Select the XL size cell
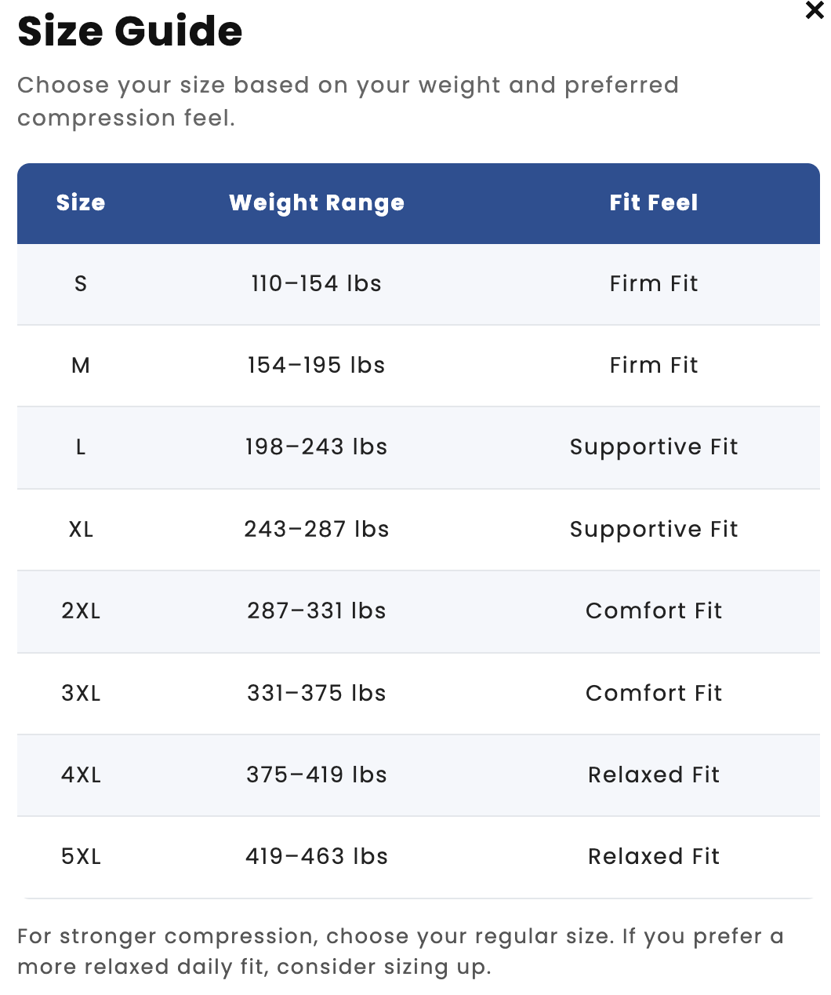The image size is (831, 995). tap(81, 529)
